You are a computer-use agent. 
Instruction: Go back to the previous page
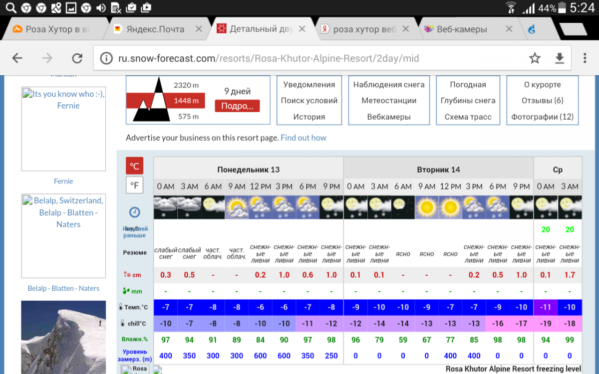[17, 58]
